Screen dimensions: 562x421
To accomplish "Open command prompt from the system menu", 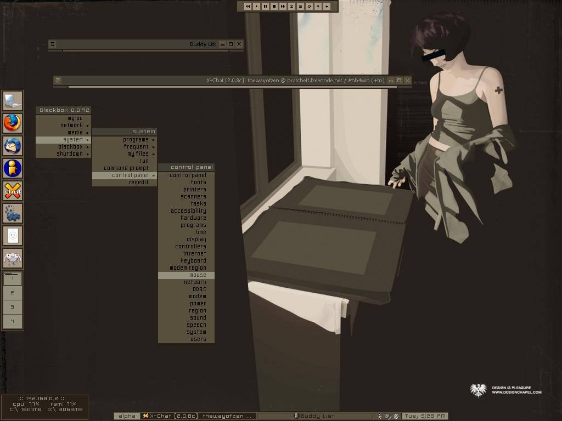I will [x=125, y=168].
